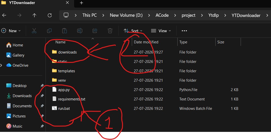Expand chevron after This PC breadcrumb
This screenshot has width=271, height=140.
coord(103,15)
